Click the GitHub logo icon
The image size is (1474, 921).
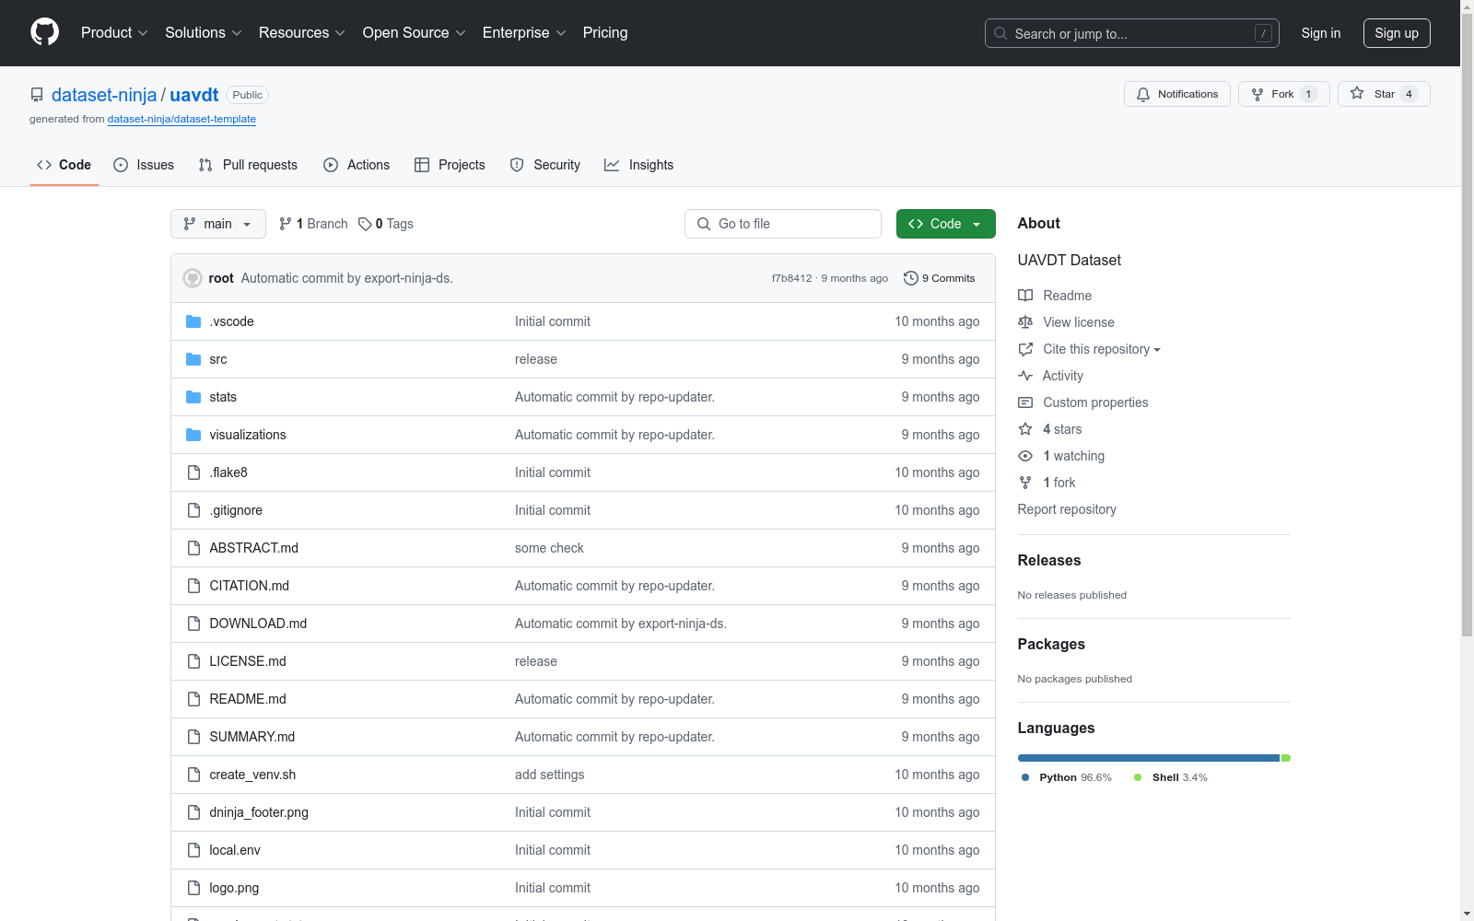pyautogui.click(x=44, y=32)
